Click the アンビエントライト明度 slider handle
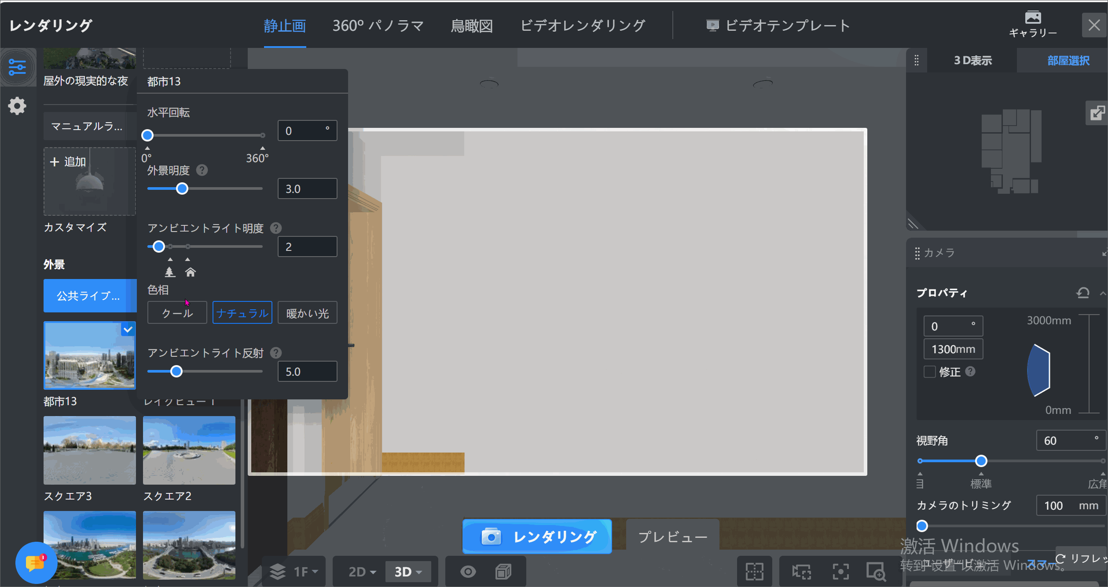The image size is (1108, 587). pos(159,246)
